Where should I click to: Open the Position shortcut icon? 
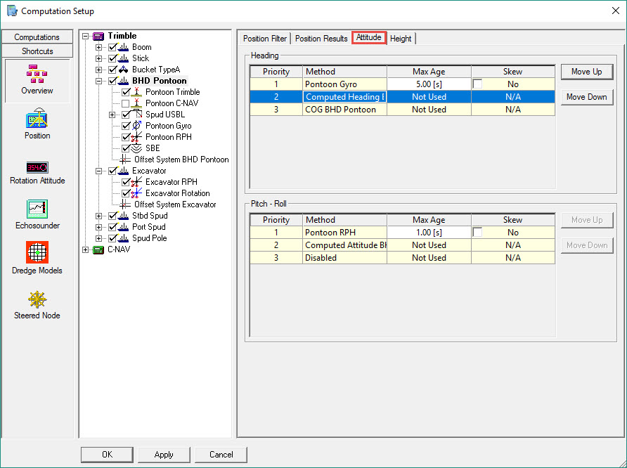37,124
